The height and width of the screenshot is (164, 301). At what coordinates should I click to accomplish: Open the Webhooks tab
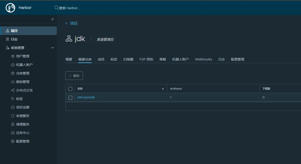click(203, 59)
